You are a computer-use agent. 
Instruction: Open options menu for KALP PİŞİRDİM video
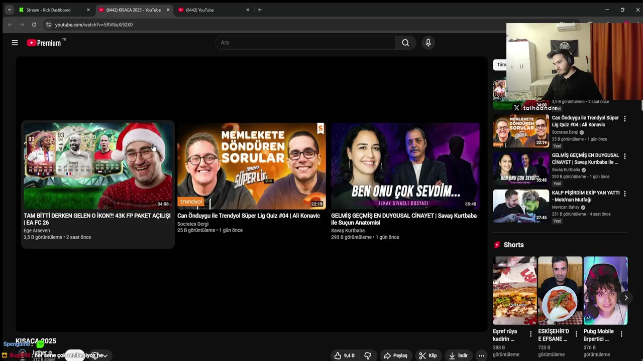pyautogui.click(x=625, y=194)
